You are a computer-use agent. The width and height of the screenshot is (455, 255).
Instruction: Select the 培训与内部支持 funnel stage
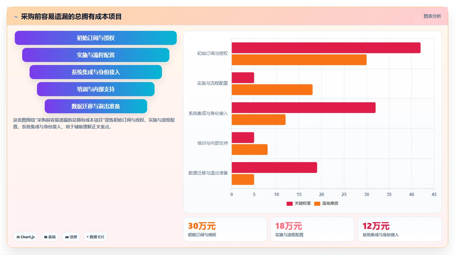pos(96,89)
